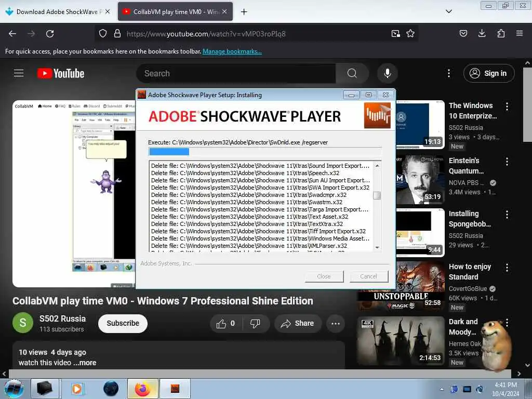This screenshot has width=532, height=399.
Task: Open options menu for Einstein's Quantum video
Action: (507, 162)
